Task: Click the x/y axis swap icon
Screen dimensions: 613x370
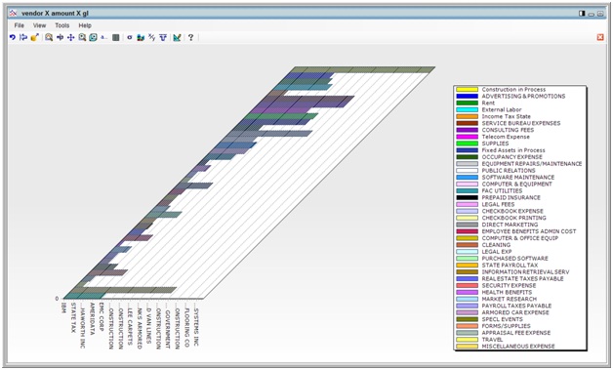Action: coord(151,37)
